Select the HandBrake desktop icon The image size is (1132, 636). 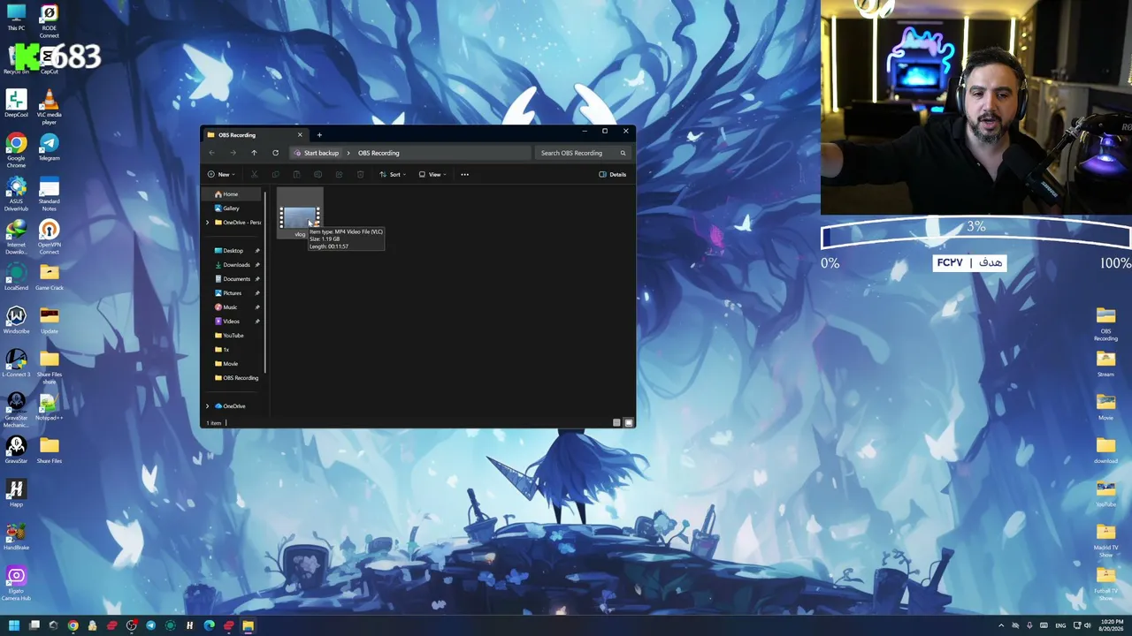(16, 537)
